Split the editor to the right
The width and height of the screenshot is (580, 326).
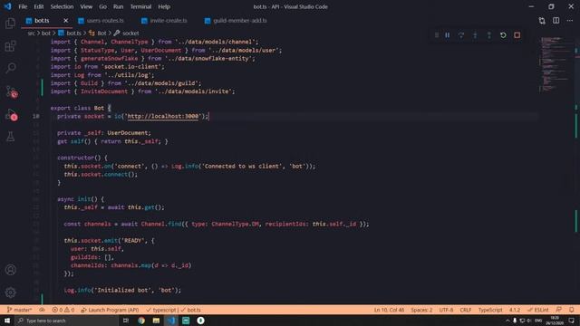tap(556, 21)
